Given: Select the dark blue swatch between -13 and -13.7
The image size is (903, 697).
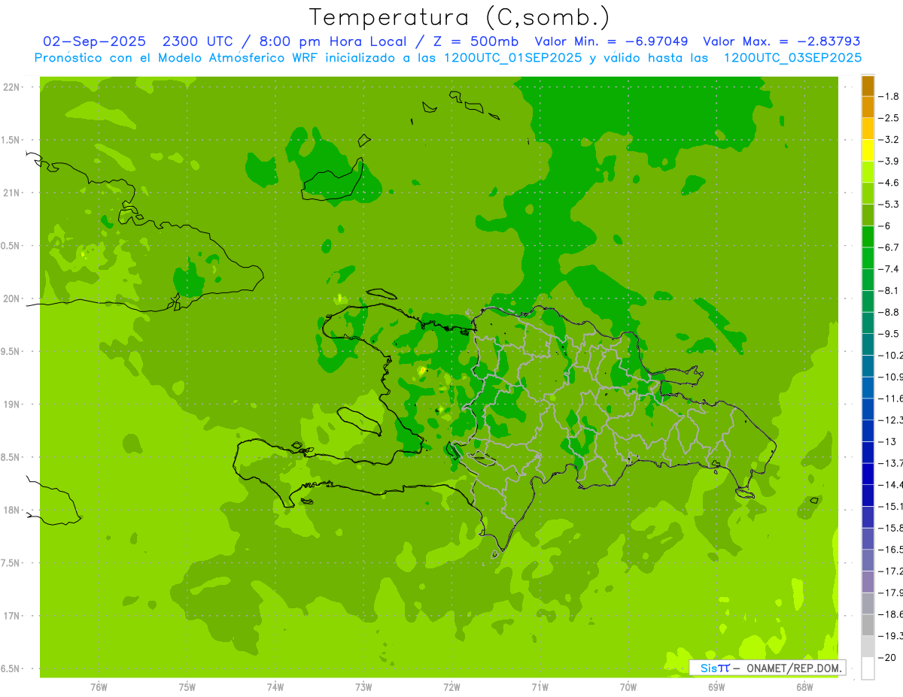Looking at the screenshot, I should [x=868, y=453].
